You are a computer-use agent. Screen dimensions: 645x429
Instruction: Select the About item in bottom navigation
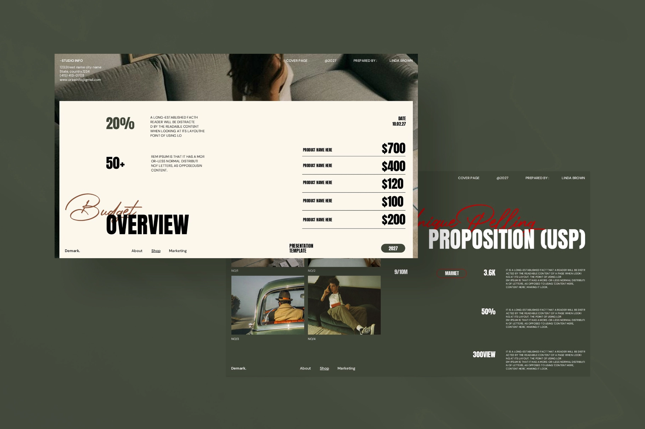coord(305,368)
